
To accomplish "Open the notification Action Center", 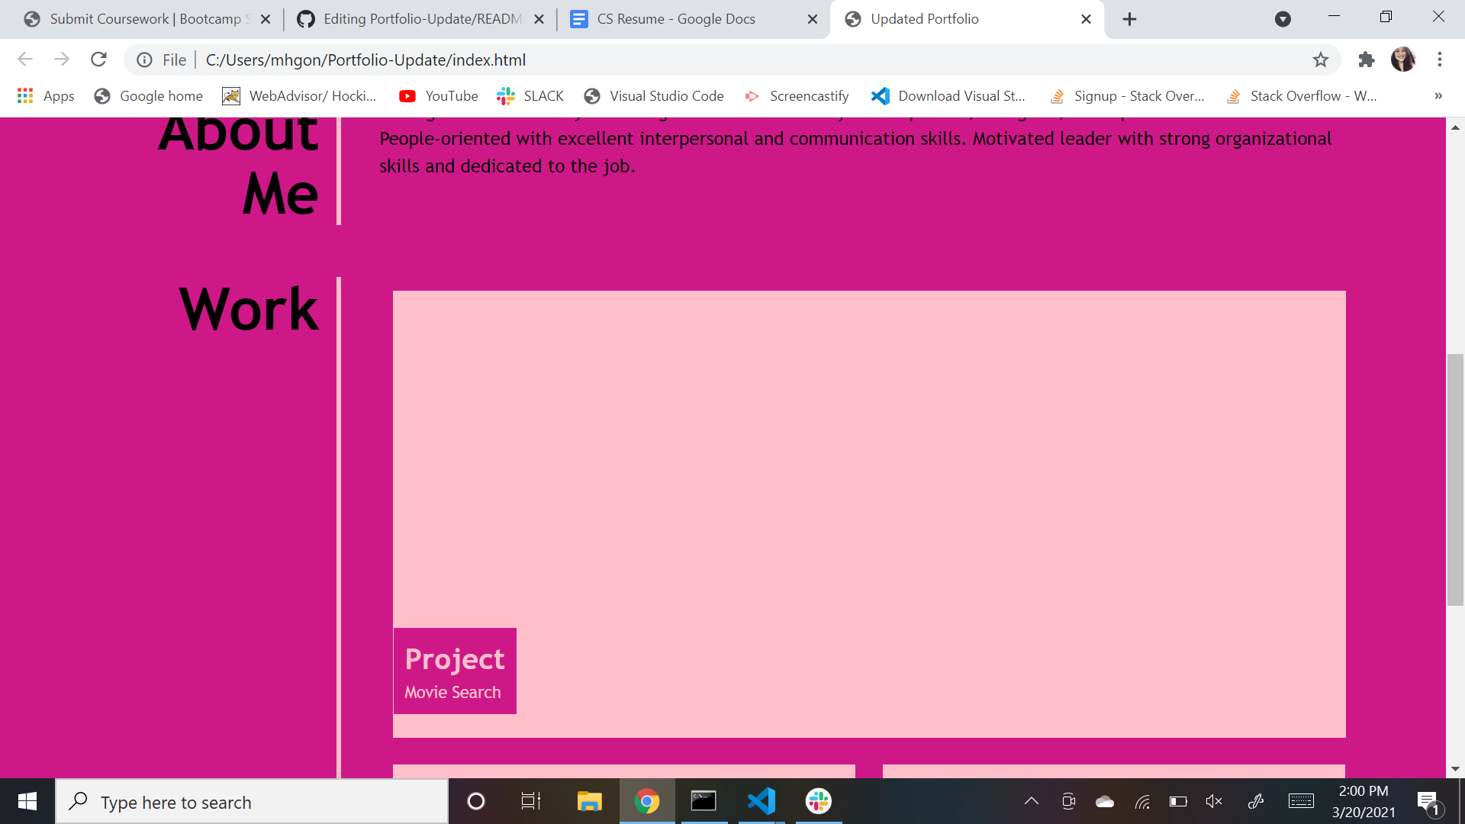I will pos(1429,802).
